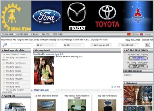Click the Ford logo in banner
The width and height of the screenshot is (154, 111).
click(47, 16)
